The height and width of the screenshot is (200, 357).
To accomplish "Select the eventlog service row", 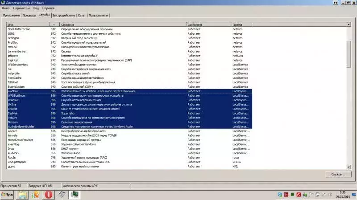I will click(x=129, y=144).
